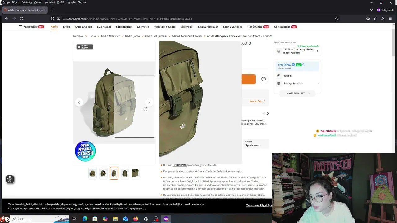This screenshot has height=223, width=397.
Task: Expand the browser tab list dropdown
Action: 372,10
